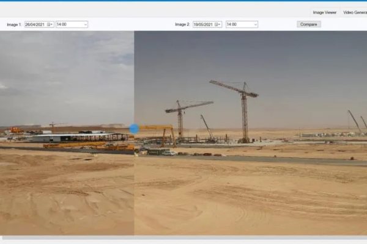Click the Image 1 date field 26/04/2021
Screen dimensions: 367x244
[x=35, y=24]
